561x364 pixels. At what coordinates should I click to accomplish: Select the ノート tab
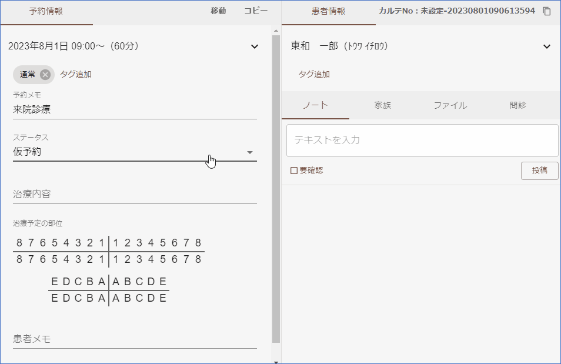point(315,105)
